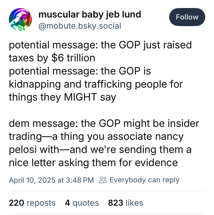Show the 4 quotes
This screenshot has height=215, width=214.
point(82,203)
